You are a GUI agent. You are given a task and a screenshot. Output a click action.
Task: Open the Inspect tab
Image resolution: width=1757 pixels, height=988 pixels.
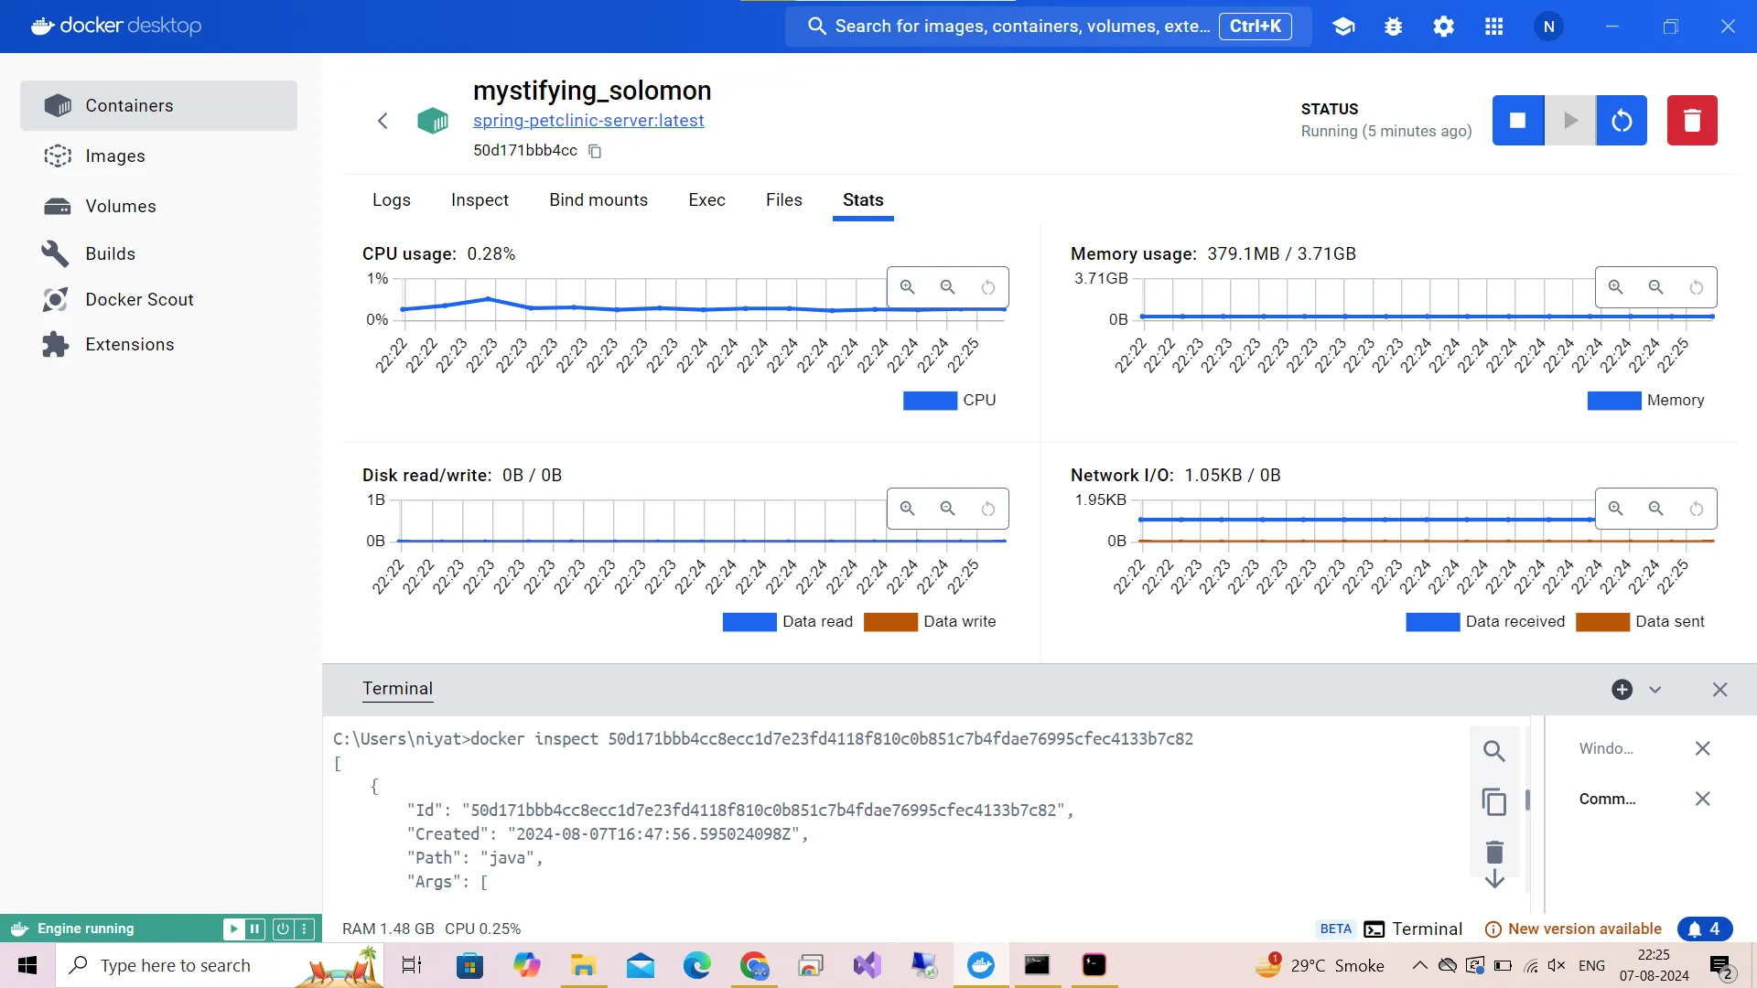click(480, 200)
